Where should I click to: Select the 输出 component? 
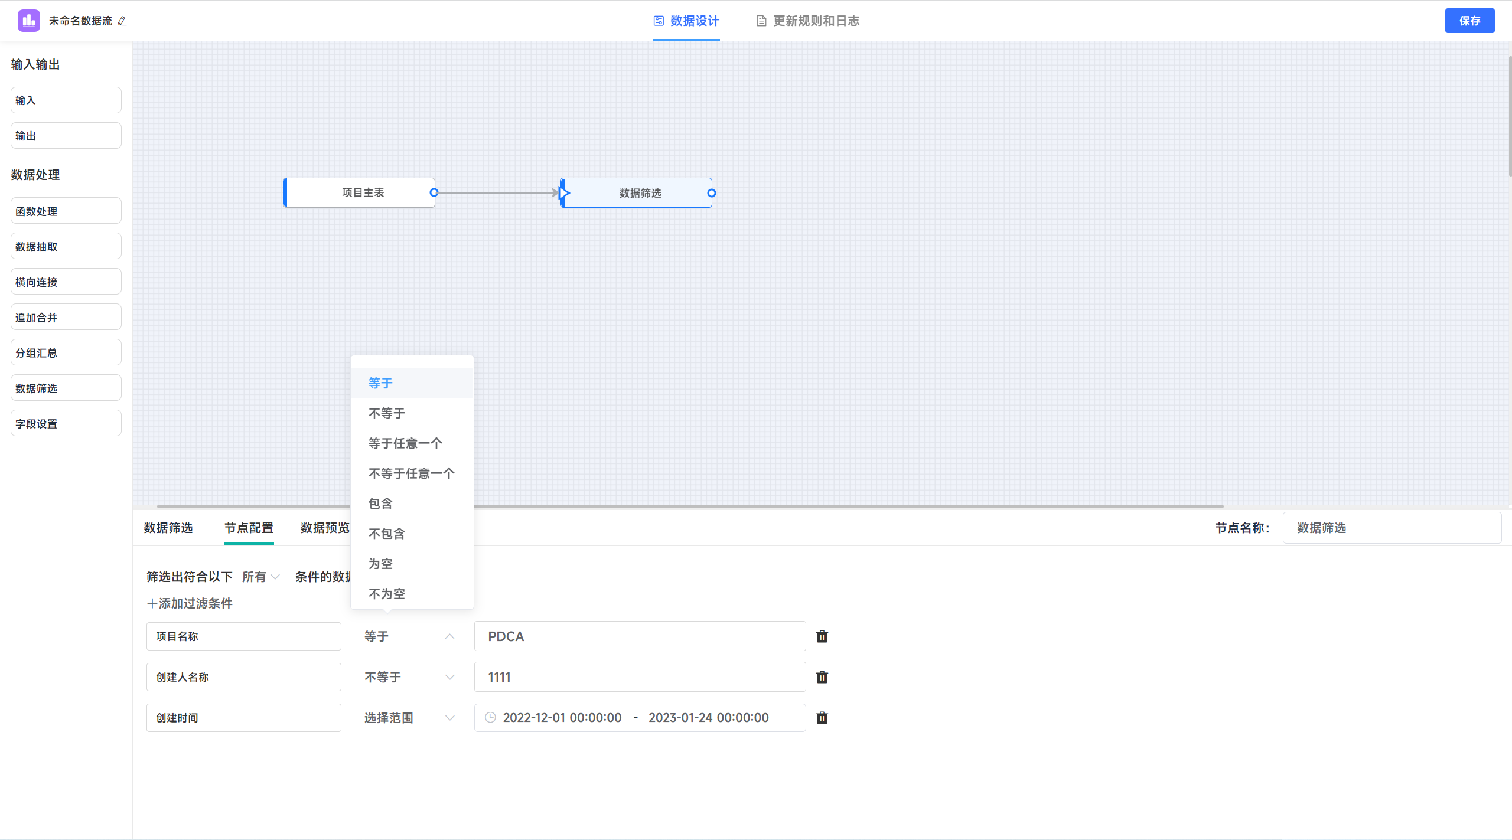(x=66, y=136)
